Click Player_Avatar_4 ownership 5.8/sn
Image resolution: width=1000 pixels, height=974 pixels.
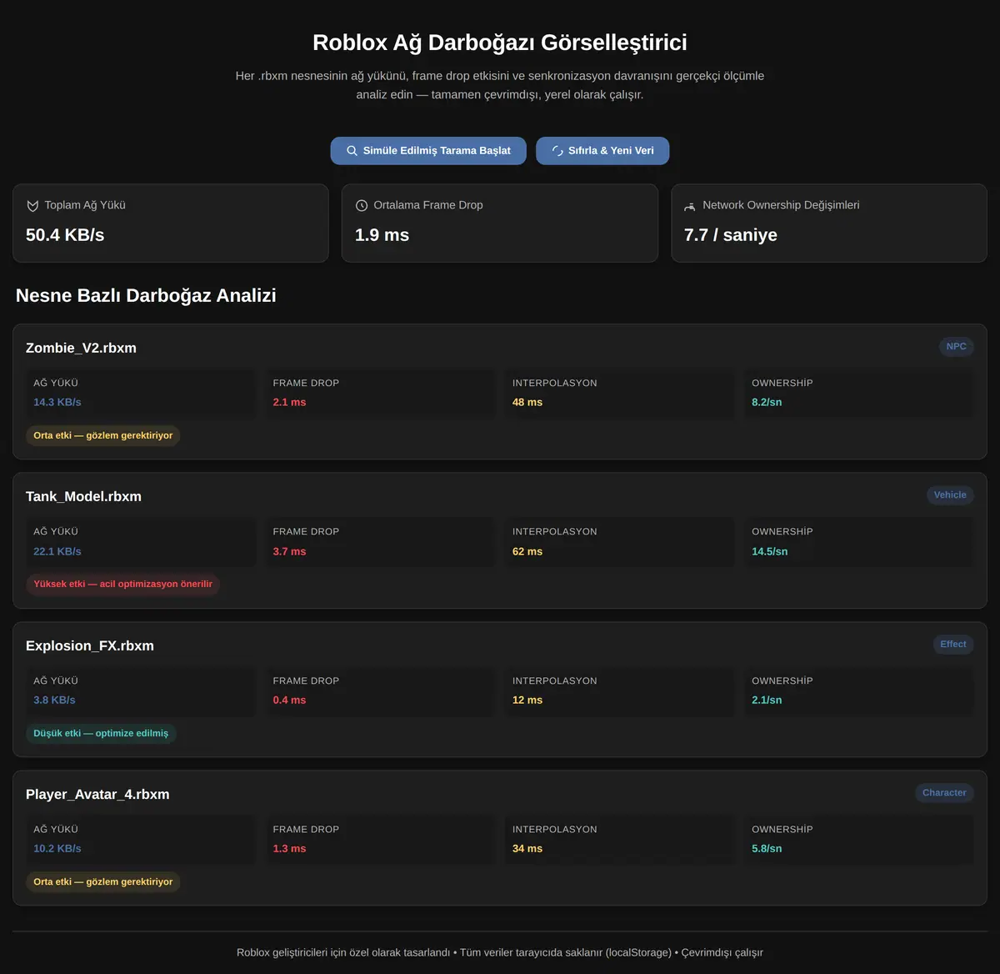tap(767, 848)
